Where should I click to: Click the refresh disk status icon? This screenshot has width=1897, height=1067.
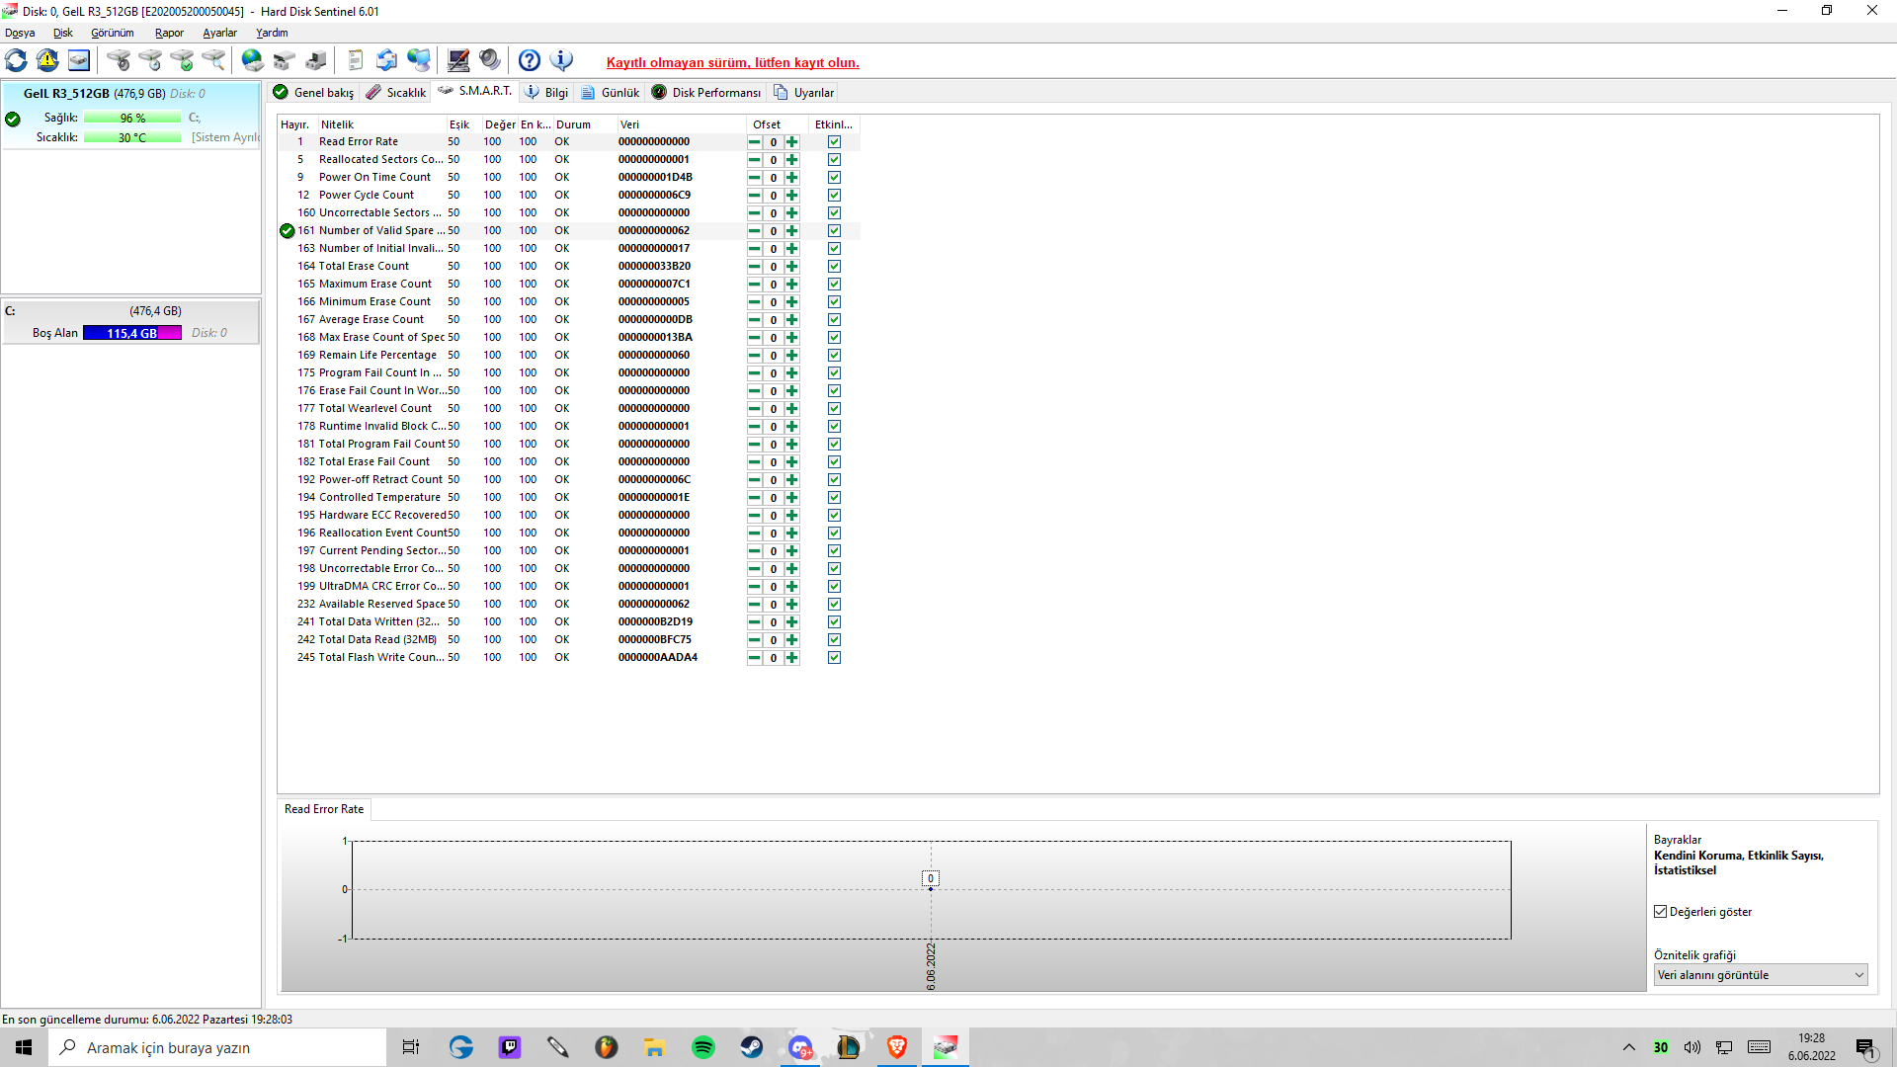(x=16, y=60)
